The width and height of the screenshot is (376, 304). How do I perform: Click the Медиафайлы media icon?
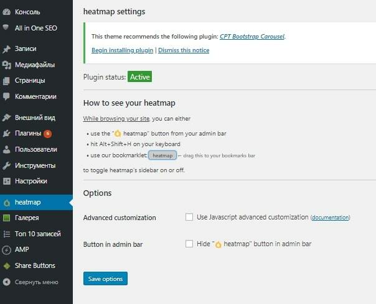[6, 65]
